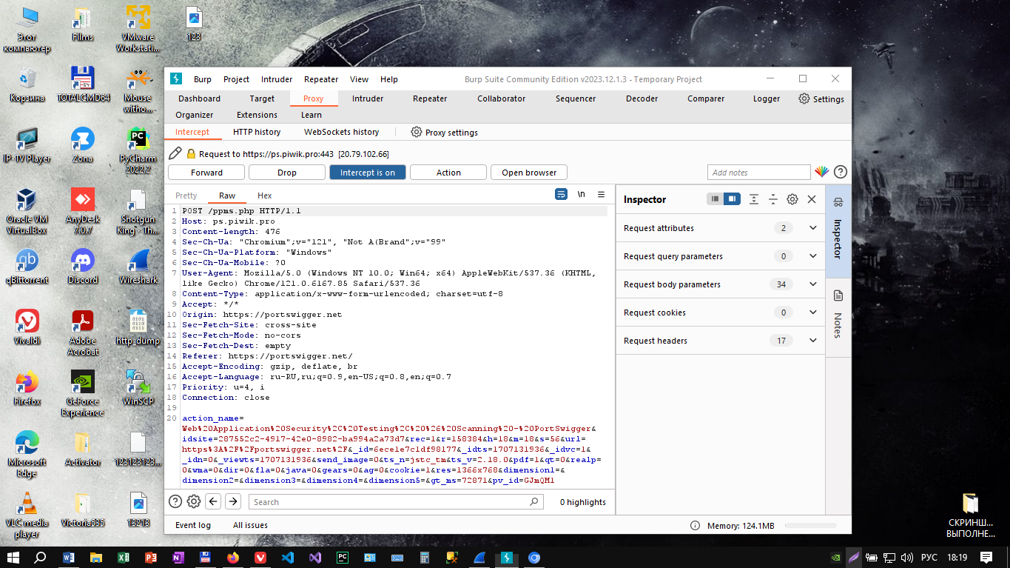Open the Event log
The width and height of the screenshot is (1010, 568).
click(193, 525)
